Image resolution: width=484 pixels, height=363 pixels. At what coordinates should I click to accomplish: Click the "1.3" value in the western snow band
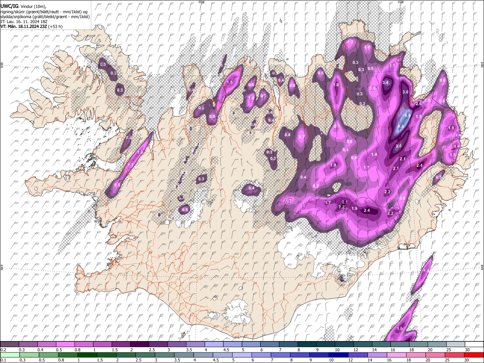(x=140, y=152)
